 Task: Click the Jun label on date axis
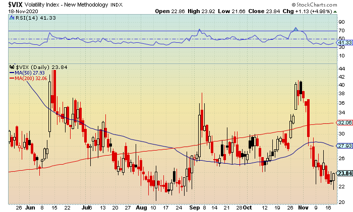pyautogui.click(x=30, y=208)
